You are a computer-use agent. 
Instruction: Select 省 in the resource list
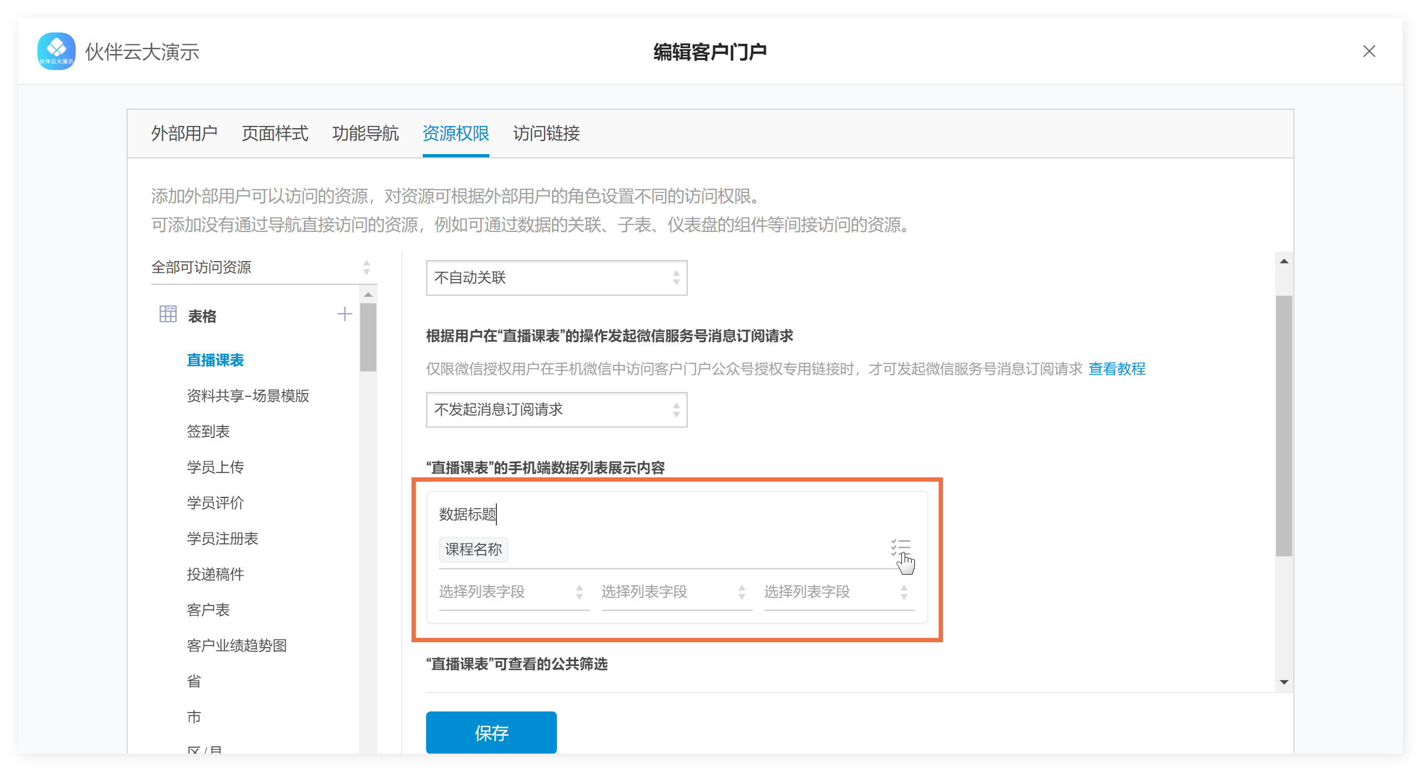pos(194,682)
